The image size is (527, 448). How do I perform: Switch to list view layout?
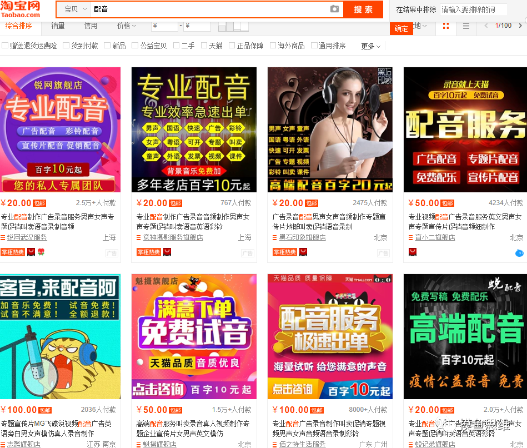(x=466, y=26)
